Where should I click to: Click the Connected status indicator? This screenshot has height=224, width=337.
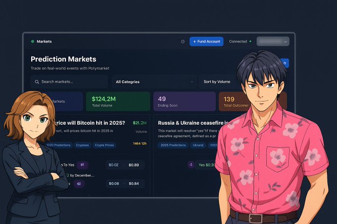pyautogui.click(x=240, y=42)
